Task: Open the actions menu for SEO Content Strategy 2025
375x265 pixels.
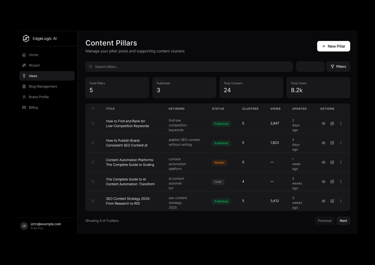Action: click(341, 201)
